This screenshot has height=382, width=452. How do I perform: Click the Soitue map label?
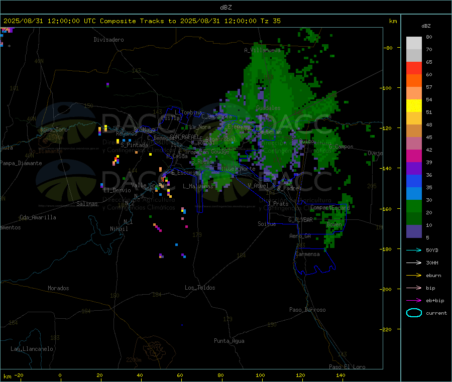tap(267, 224)
